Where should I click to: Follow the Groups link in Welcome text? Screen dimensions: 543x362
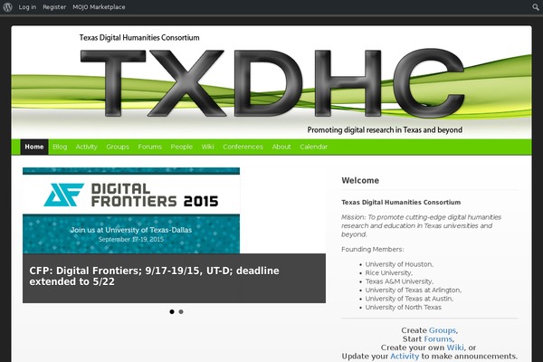point(443,330)
